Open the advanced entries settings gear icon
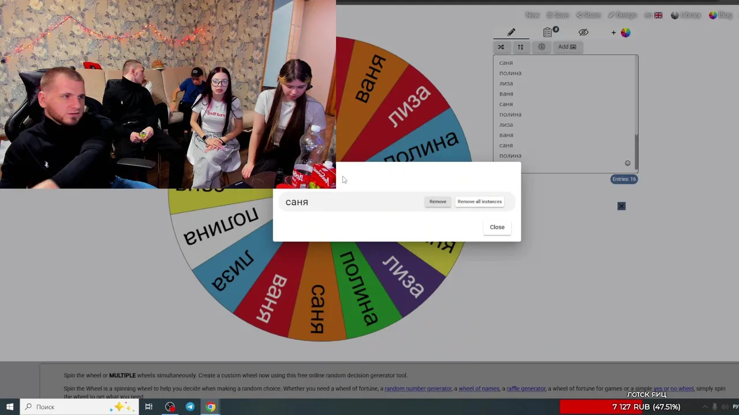This screenshot has width=739, height=415. coord(542,47)
